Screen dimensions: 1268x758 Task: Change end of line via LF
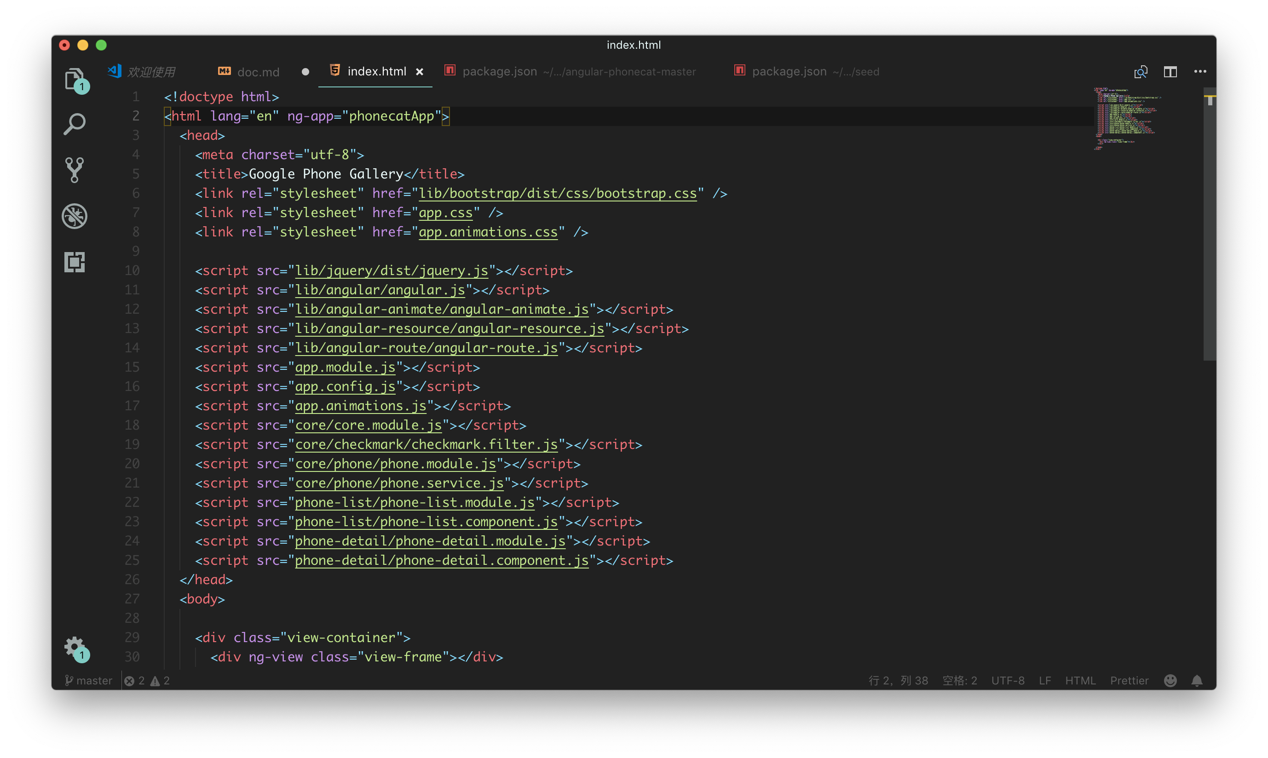[x=1044, y=680]
